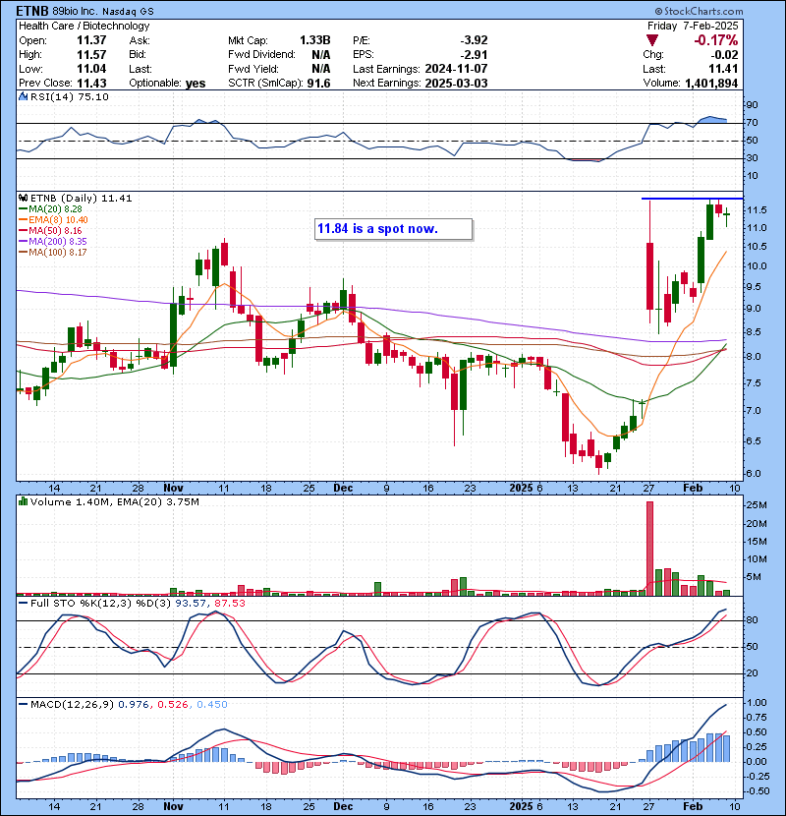Viewport: 786px width, 816px height.
Task: Click the RSI indicator icon beside RSI(14)
Action: point(23,96)
